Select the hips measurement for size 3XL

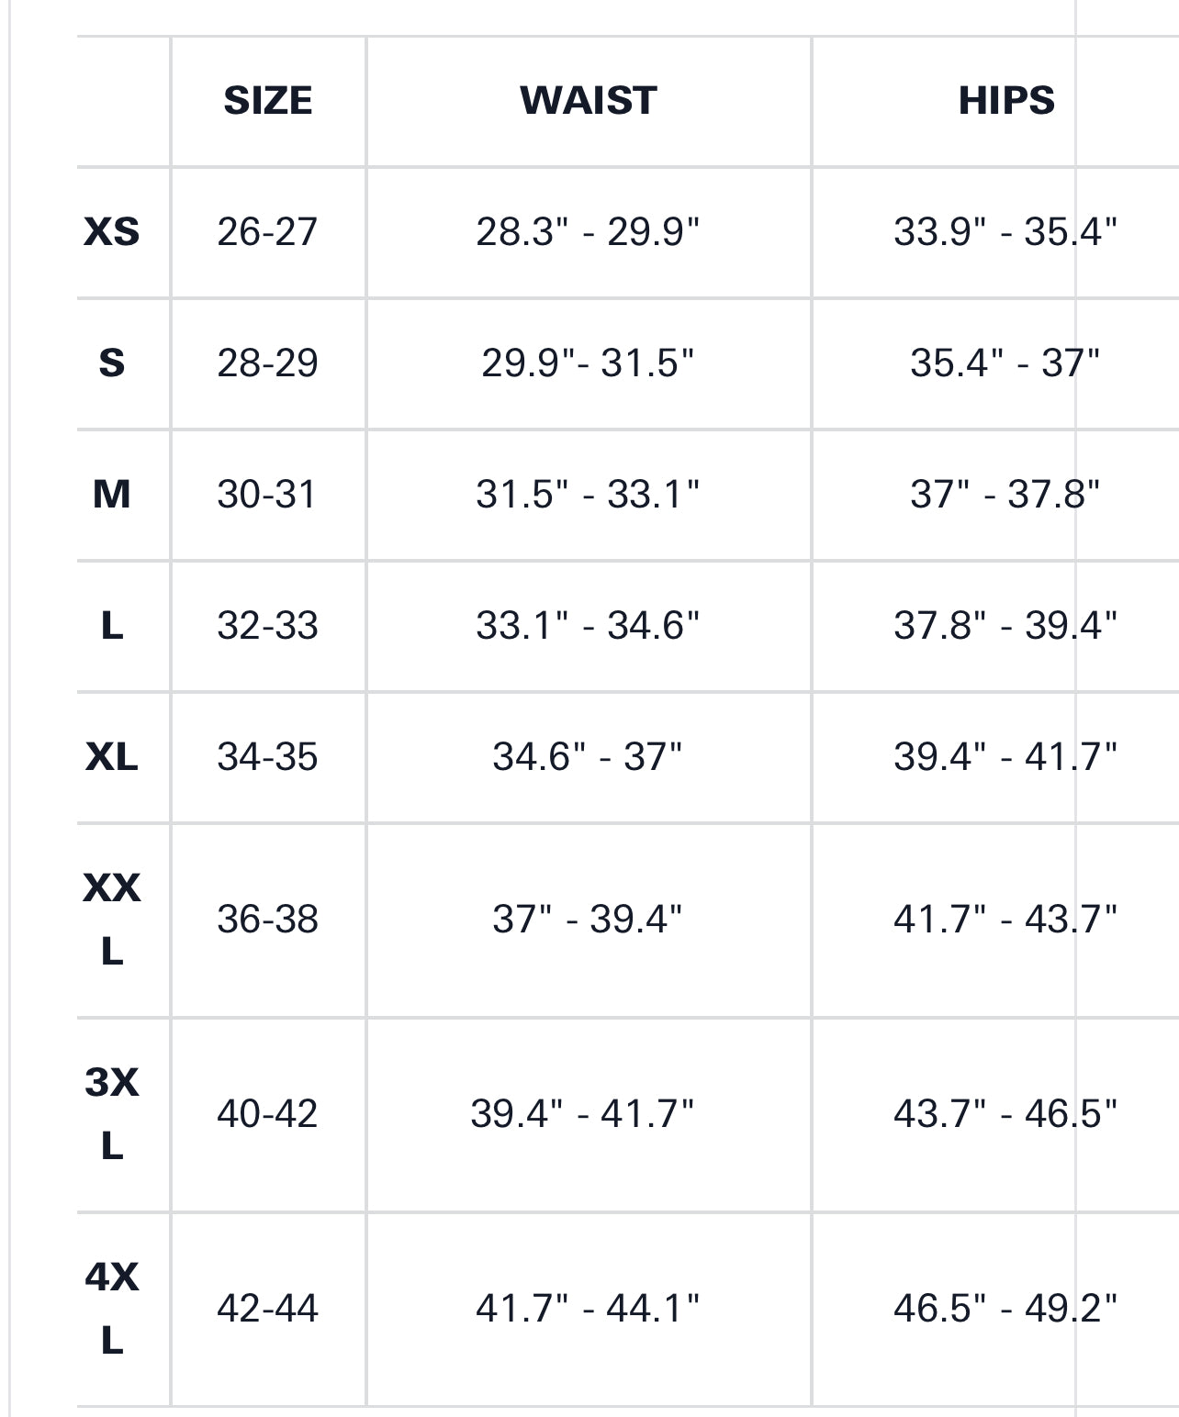1005,1114
